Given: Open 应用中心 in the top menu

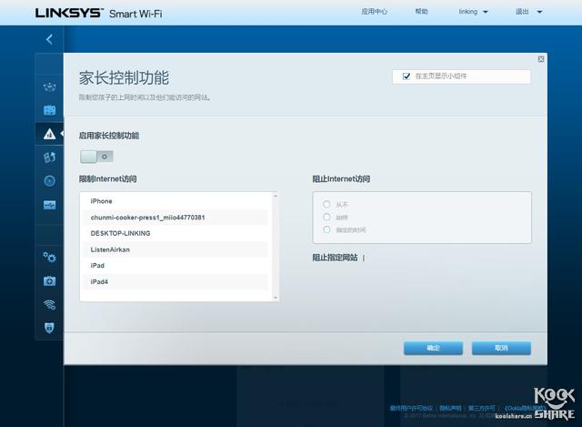Looking at the screenshot, I should point(374,12).
